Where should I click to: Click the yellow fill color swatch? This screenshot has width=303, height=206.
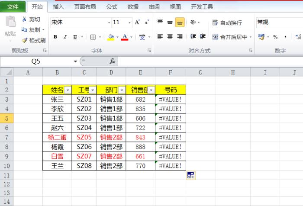point(111,37)
